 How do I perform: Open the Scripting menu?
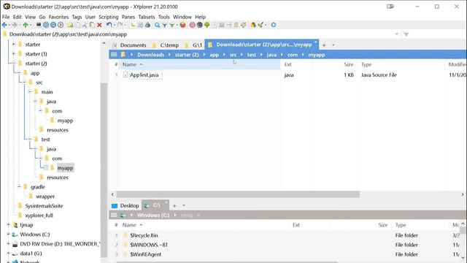pyautogui.click(x=109, y=17)
